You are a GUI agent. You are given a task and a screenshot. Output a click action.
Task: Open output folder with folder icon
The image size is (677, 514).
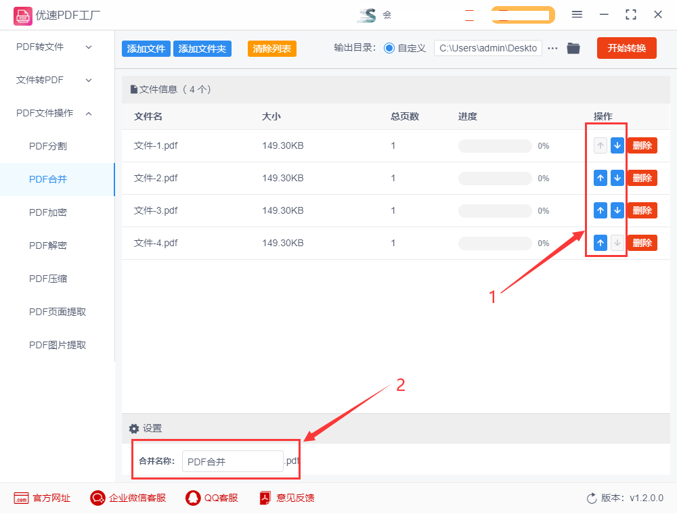coord(573,48)
